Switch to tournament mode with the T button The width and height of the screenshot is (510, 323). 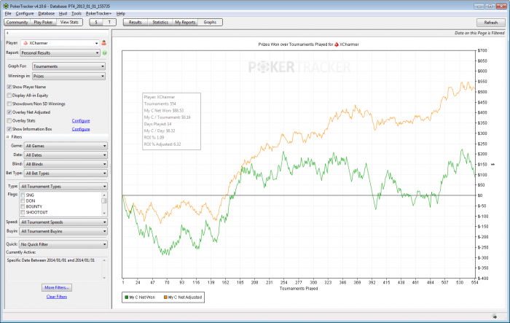109,22
